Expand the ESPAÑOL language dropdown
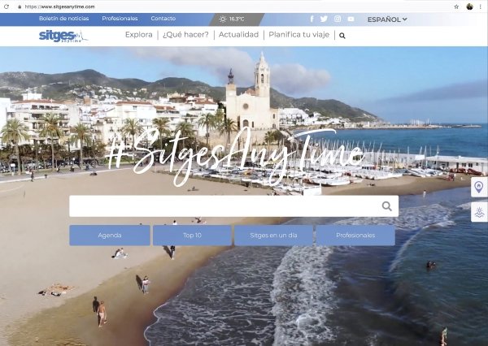This screenshot has height=346, width=488. click(x=387, y=19)
